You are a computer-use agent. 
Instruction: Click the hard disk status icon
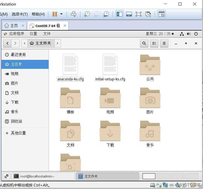click(x=153, y=185)
